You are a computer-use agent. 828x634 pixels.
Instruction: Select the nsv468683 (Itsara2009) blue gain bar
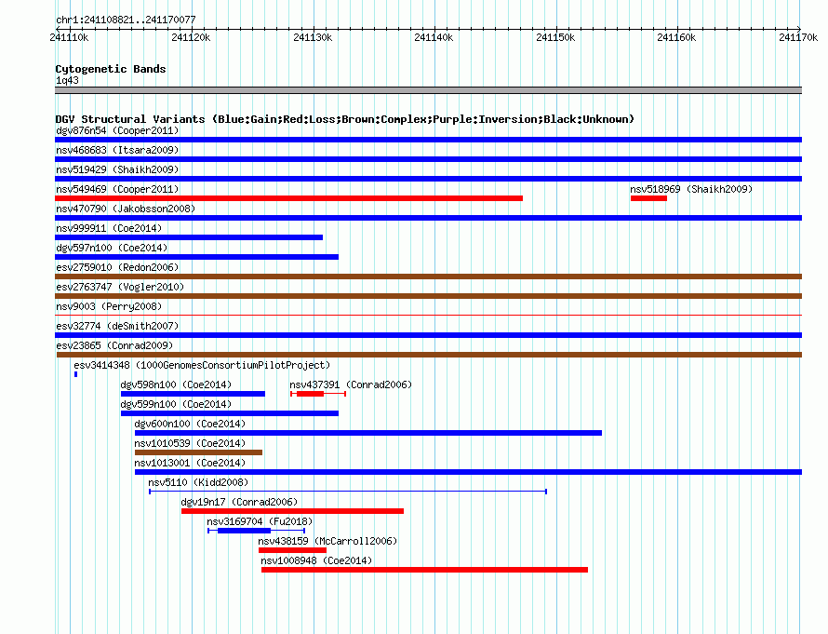coord(428,159)
